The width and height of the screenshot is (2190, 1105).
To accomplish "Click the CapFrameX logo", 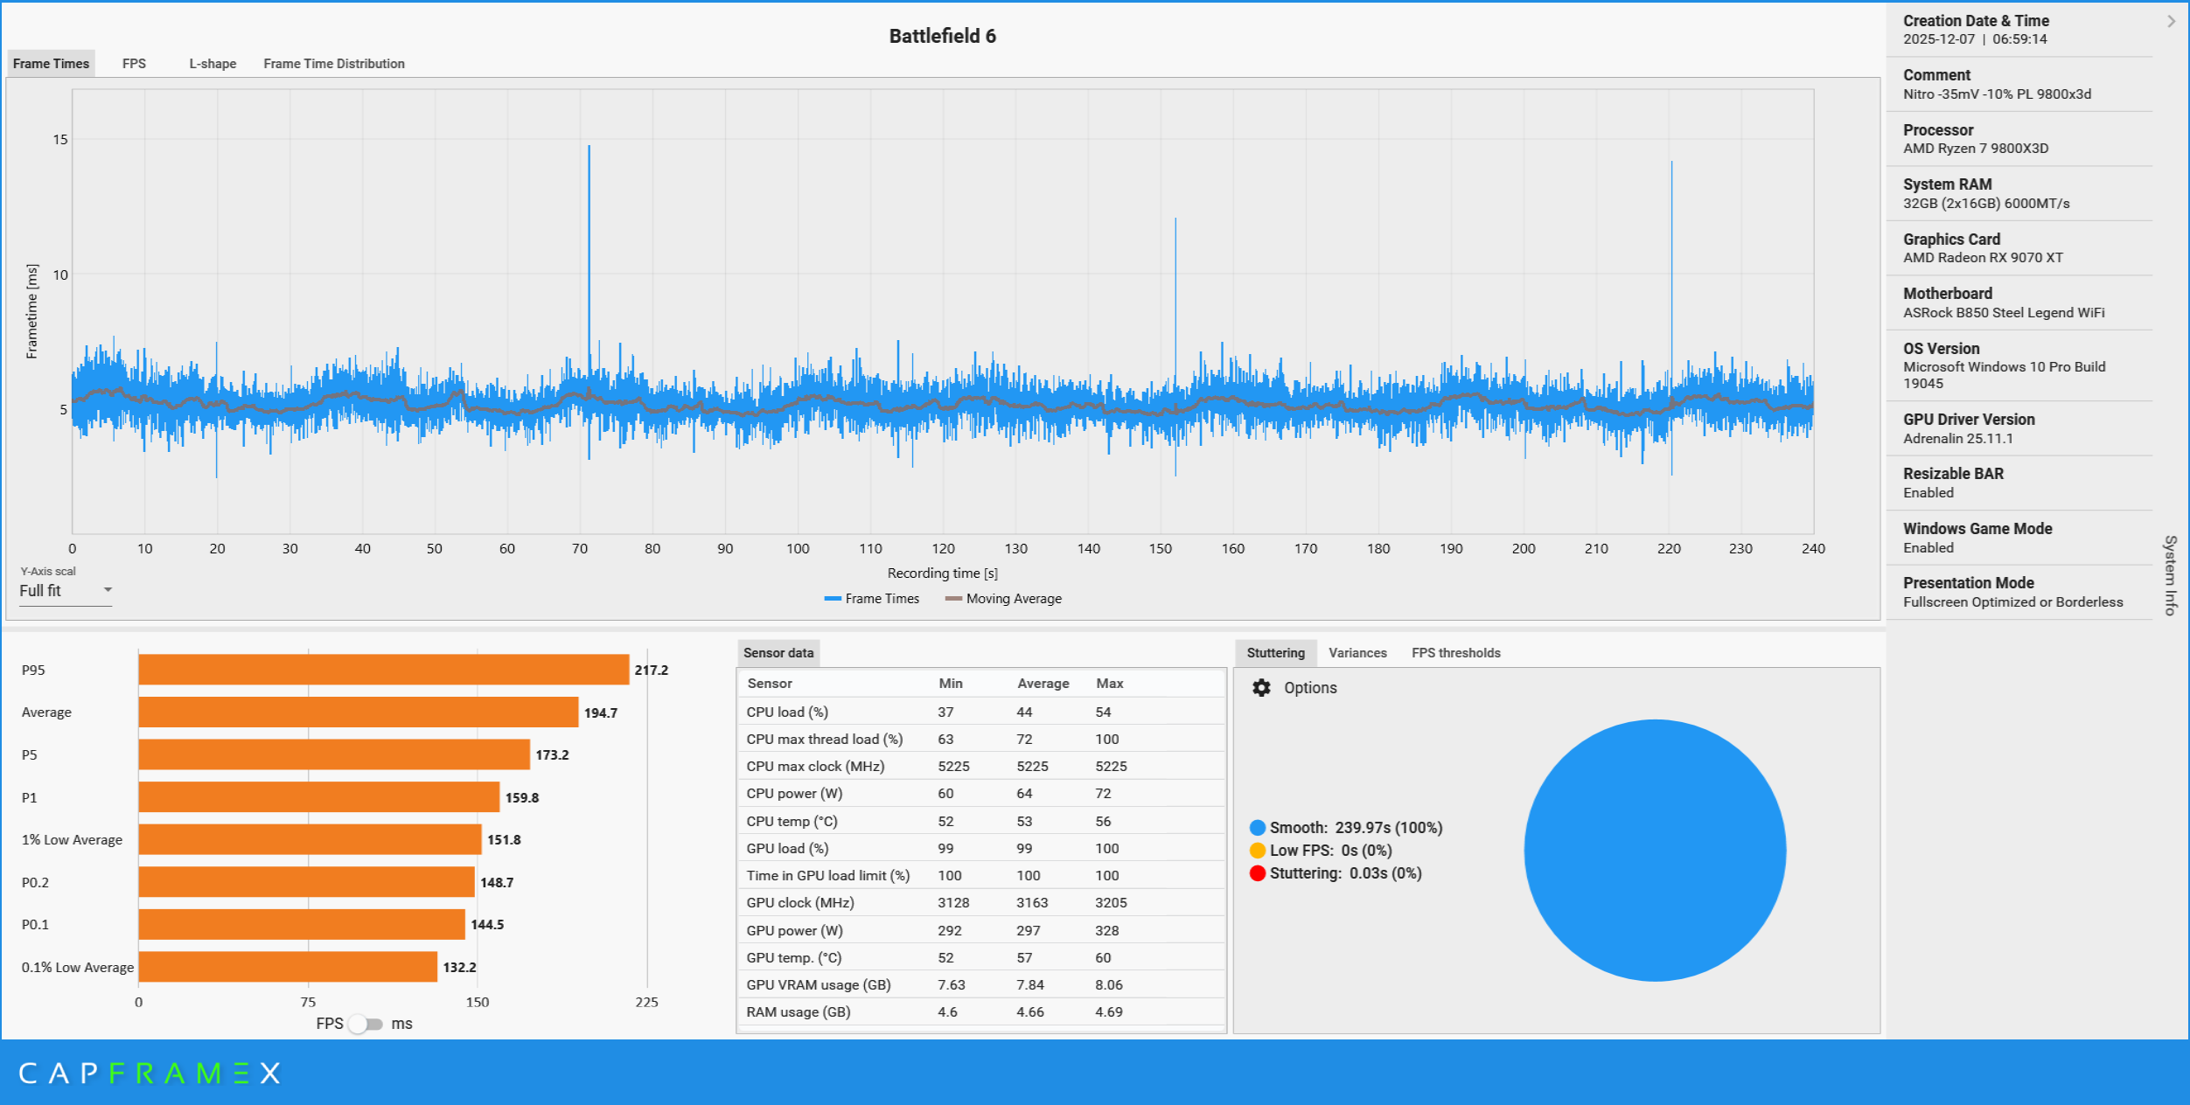I will pos(149,1074).
